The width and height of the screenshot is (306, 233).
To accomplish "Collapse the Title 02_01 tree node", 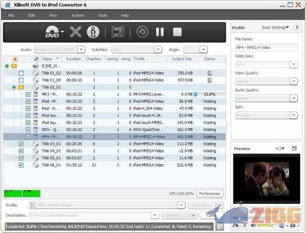I will 14,87.
